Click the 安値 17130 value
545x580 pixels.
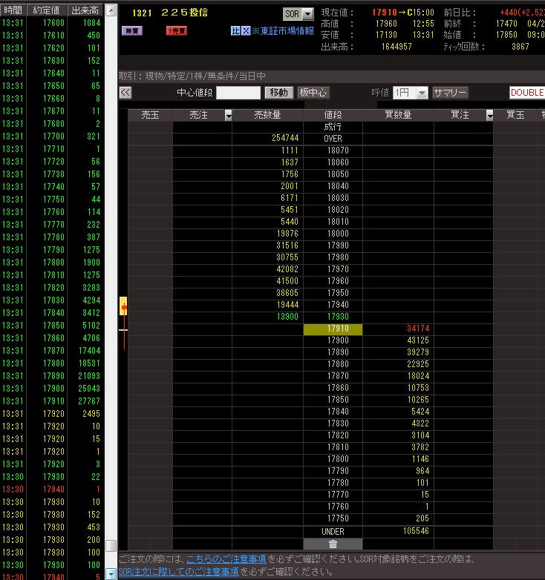pos(386,35)
